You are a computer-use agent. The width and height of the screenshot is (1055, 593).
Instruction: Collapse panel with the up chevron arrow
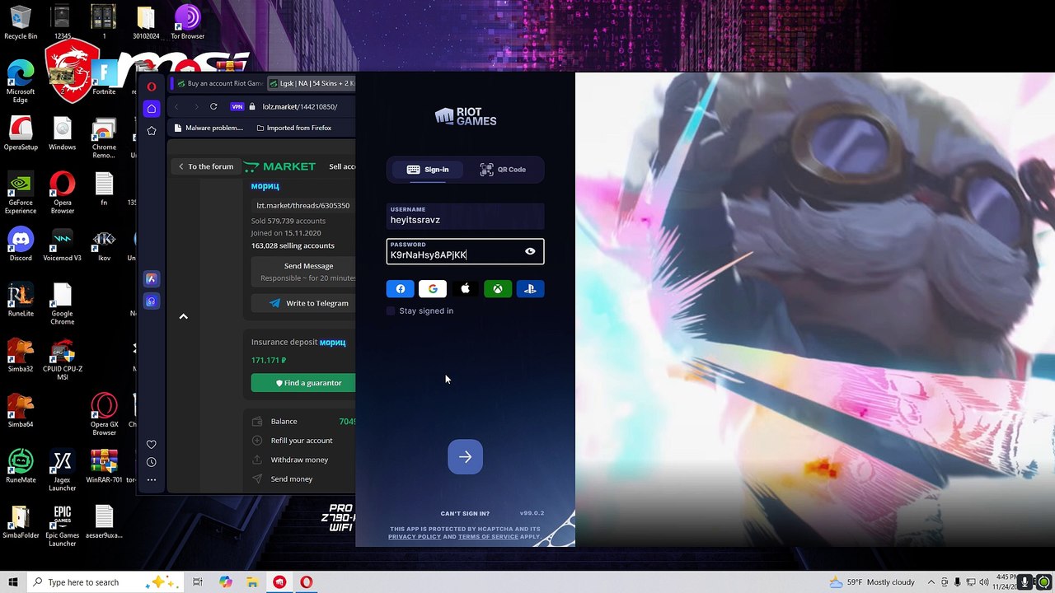pyautogui.click(x=184, y=316)
